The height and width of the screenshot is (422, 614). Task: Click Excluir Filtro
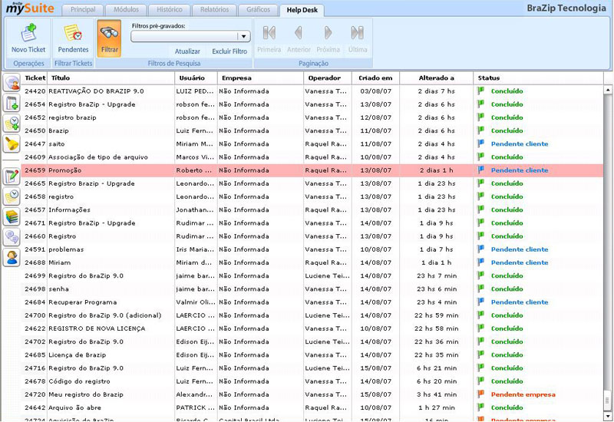[229, 51]
